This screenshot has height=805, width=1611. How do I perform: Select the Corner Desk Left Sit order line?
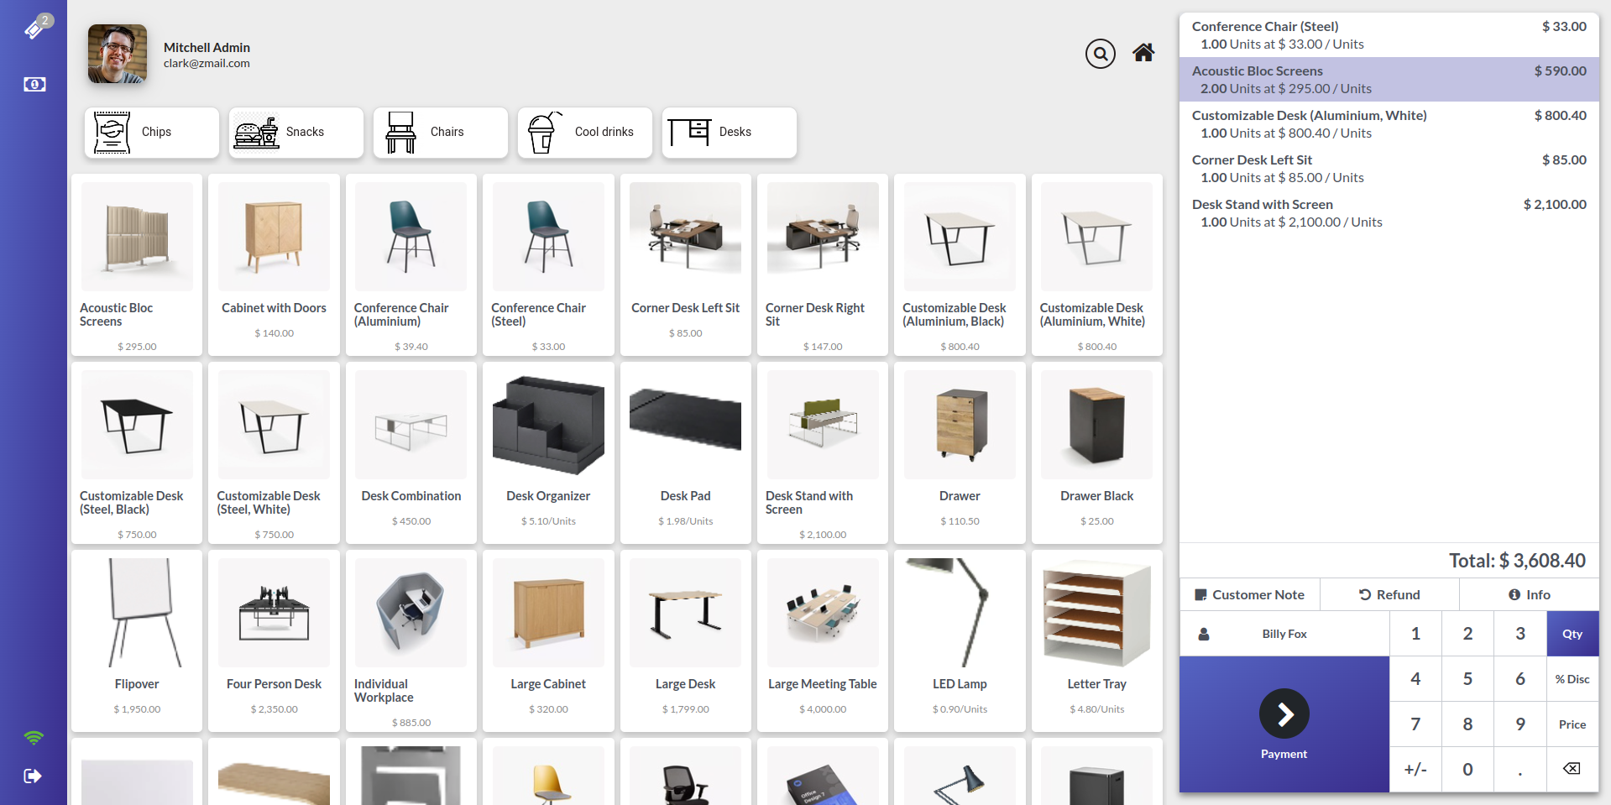point(1389,169)
